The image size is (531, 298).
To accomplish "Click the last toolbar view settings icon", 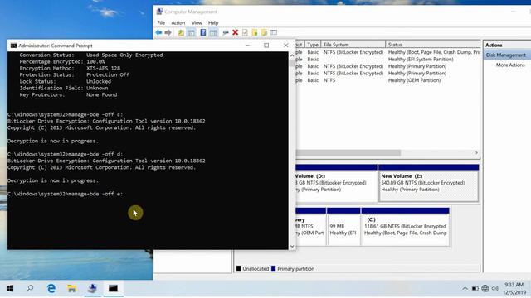I will pos(274,33).
